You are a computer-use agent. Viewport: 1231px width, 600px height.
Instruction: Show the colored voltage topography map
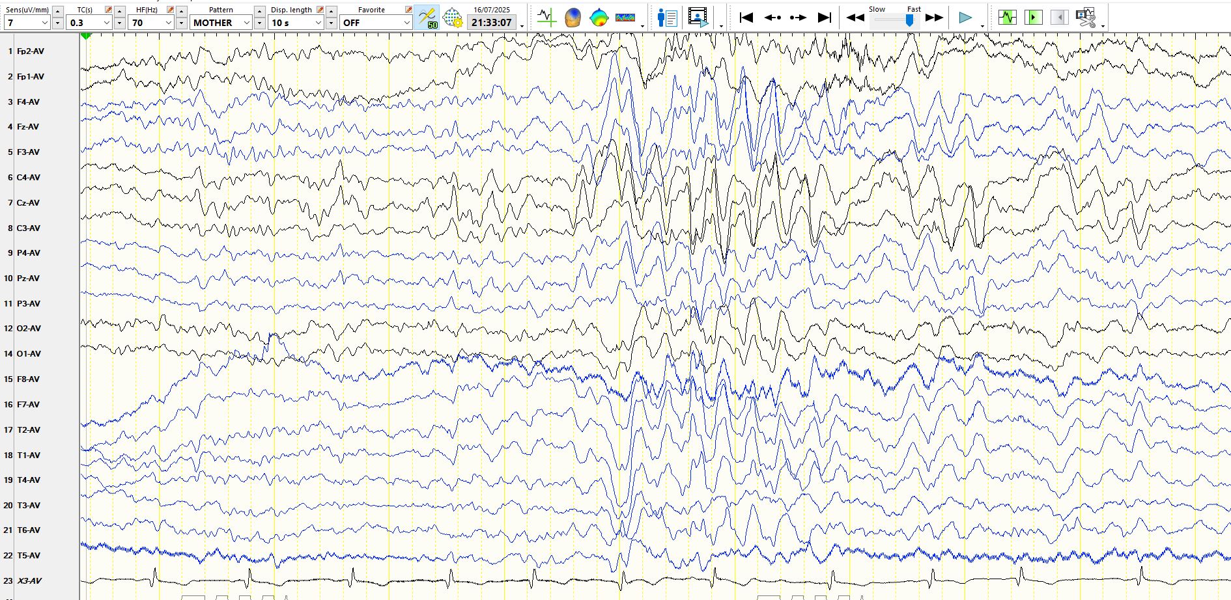(599, 18)
